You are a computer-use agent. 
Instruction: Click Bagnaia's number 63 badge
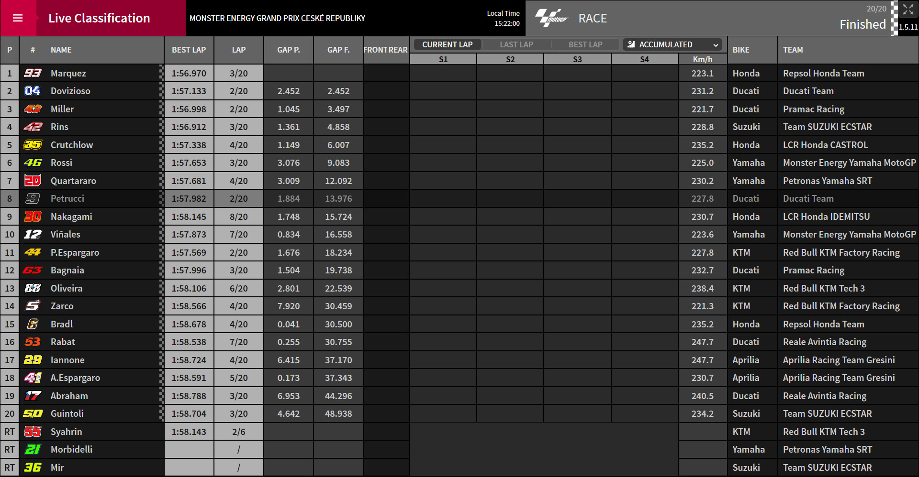[33, 270]
